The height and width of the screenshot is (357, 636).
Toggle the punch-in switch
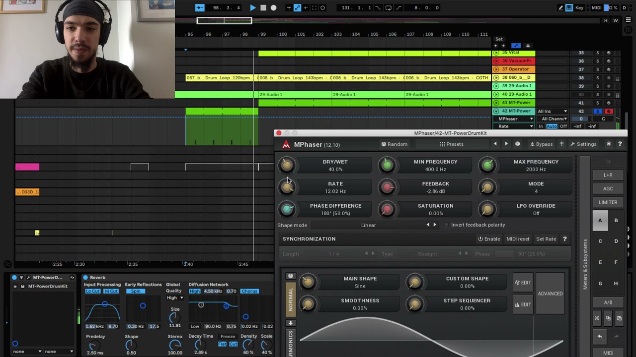pyautogui.click(x=379, y=7)
